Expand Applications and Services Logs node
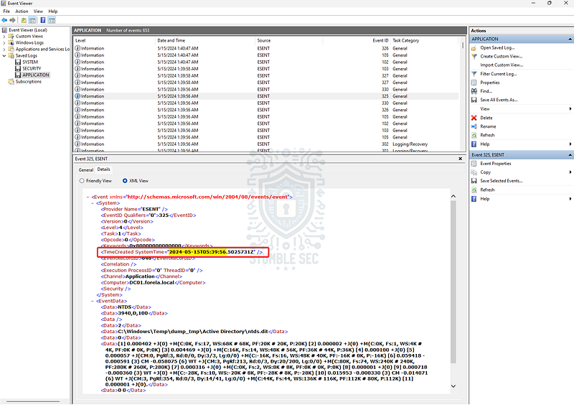The width and height of the screenshot is (574, 415). click(x=4, y=49)
